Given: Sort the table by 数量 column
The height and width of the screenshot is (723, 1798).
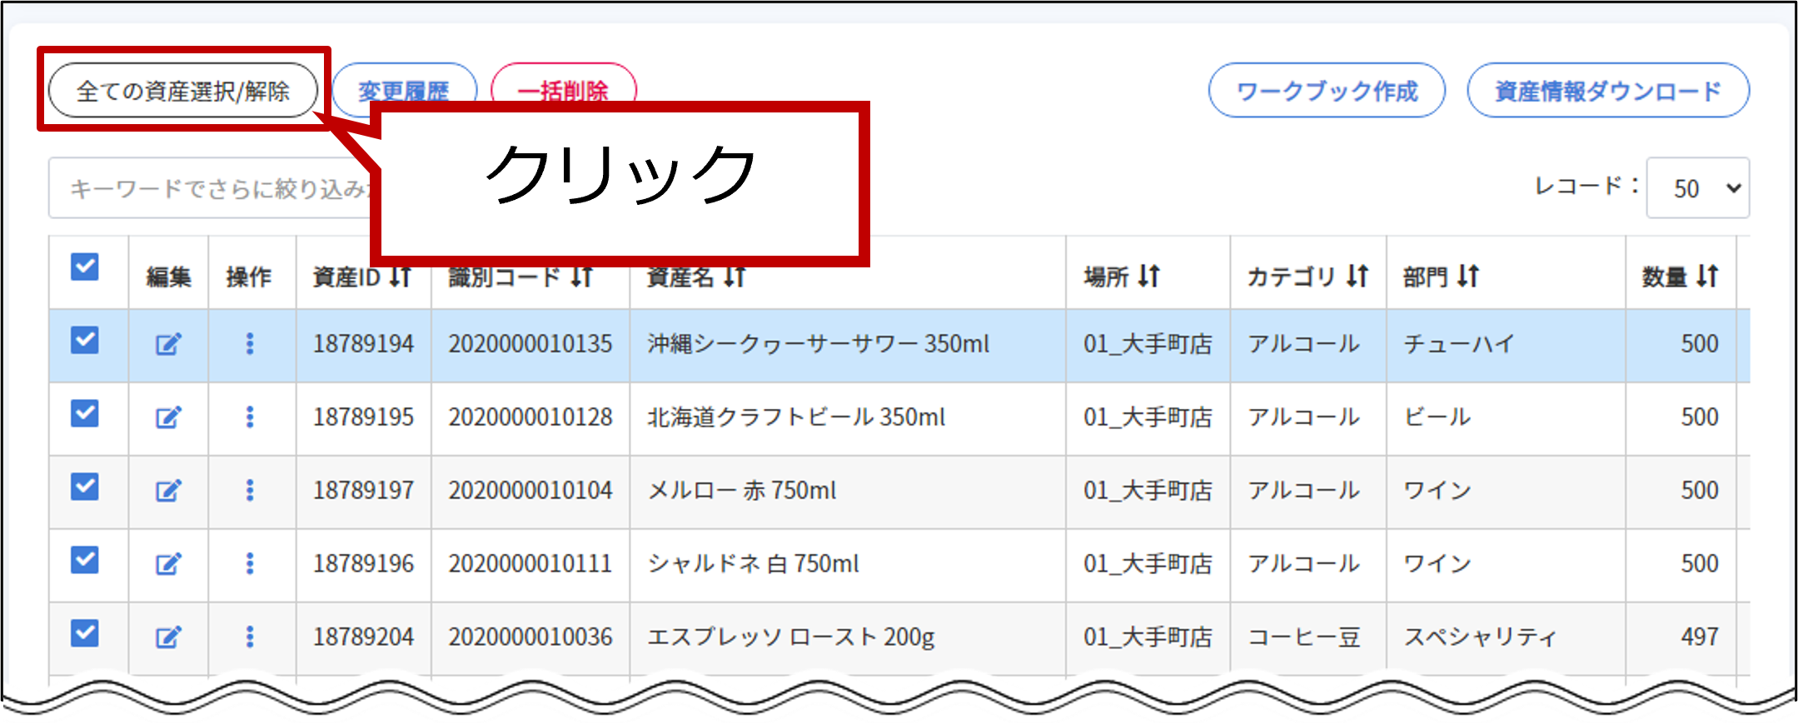Looking at the screenshot, I should [x=1707, y=276].
